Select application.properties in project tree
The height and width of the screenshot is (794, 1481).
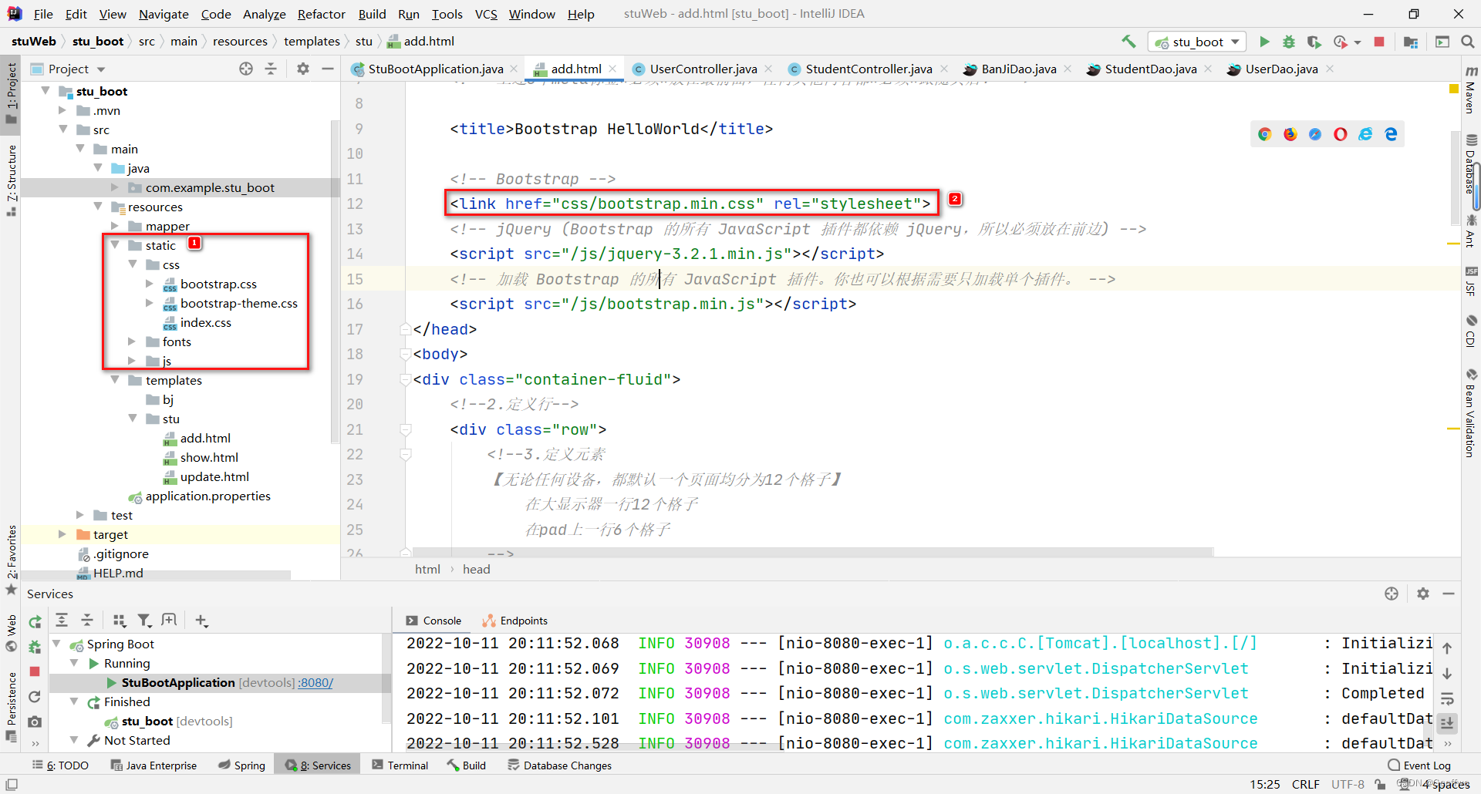click(207, 496)
